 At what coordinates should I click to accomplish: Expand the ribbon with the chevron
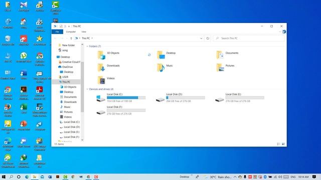coord(280,31)
